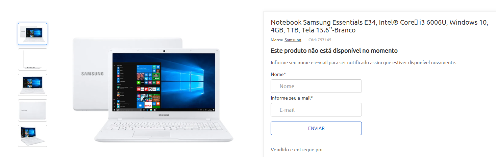Click the Twitter tile in Start menu

point(158,89)
